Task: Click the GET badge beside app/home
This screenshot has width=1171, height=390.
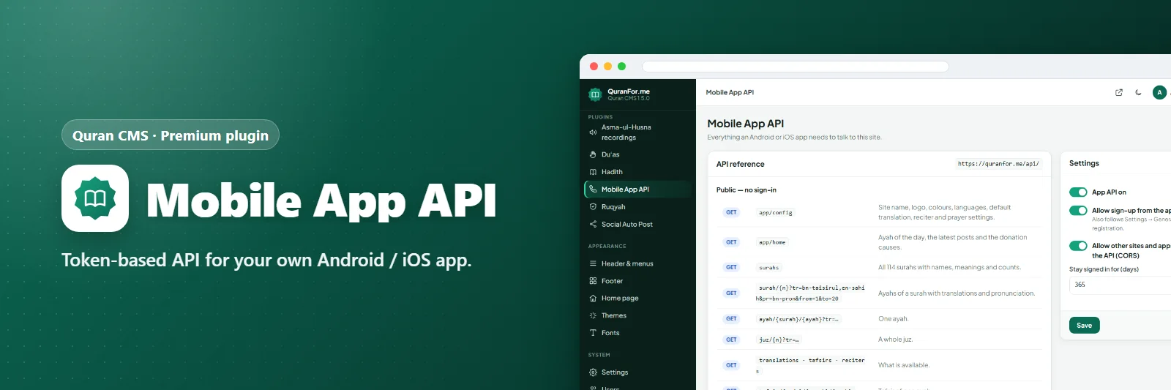Action: pyautogui.click(x=731, y=242)
